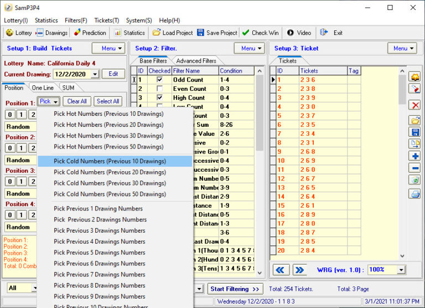
Task: Open the Statistics chart toolbar icon
Action: click(118, 33)
